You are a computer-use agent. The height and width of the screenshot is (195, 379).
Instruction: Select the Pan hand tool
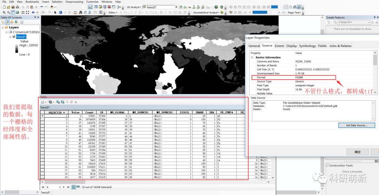[x=13, y=12]
